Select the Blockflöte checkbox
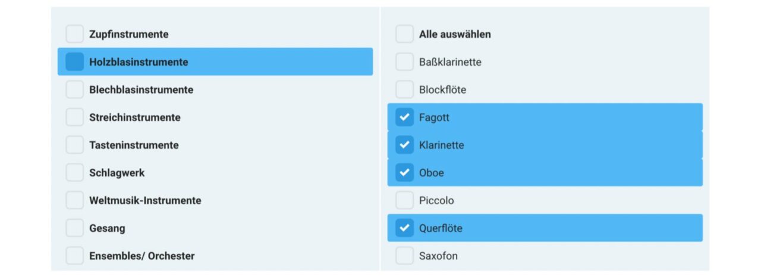 404,90
